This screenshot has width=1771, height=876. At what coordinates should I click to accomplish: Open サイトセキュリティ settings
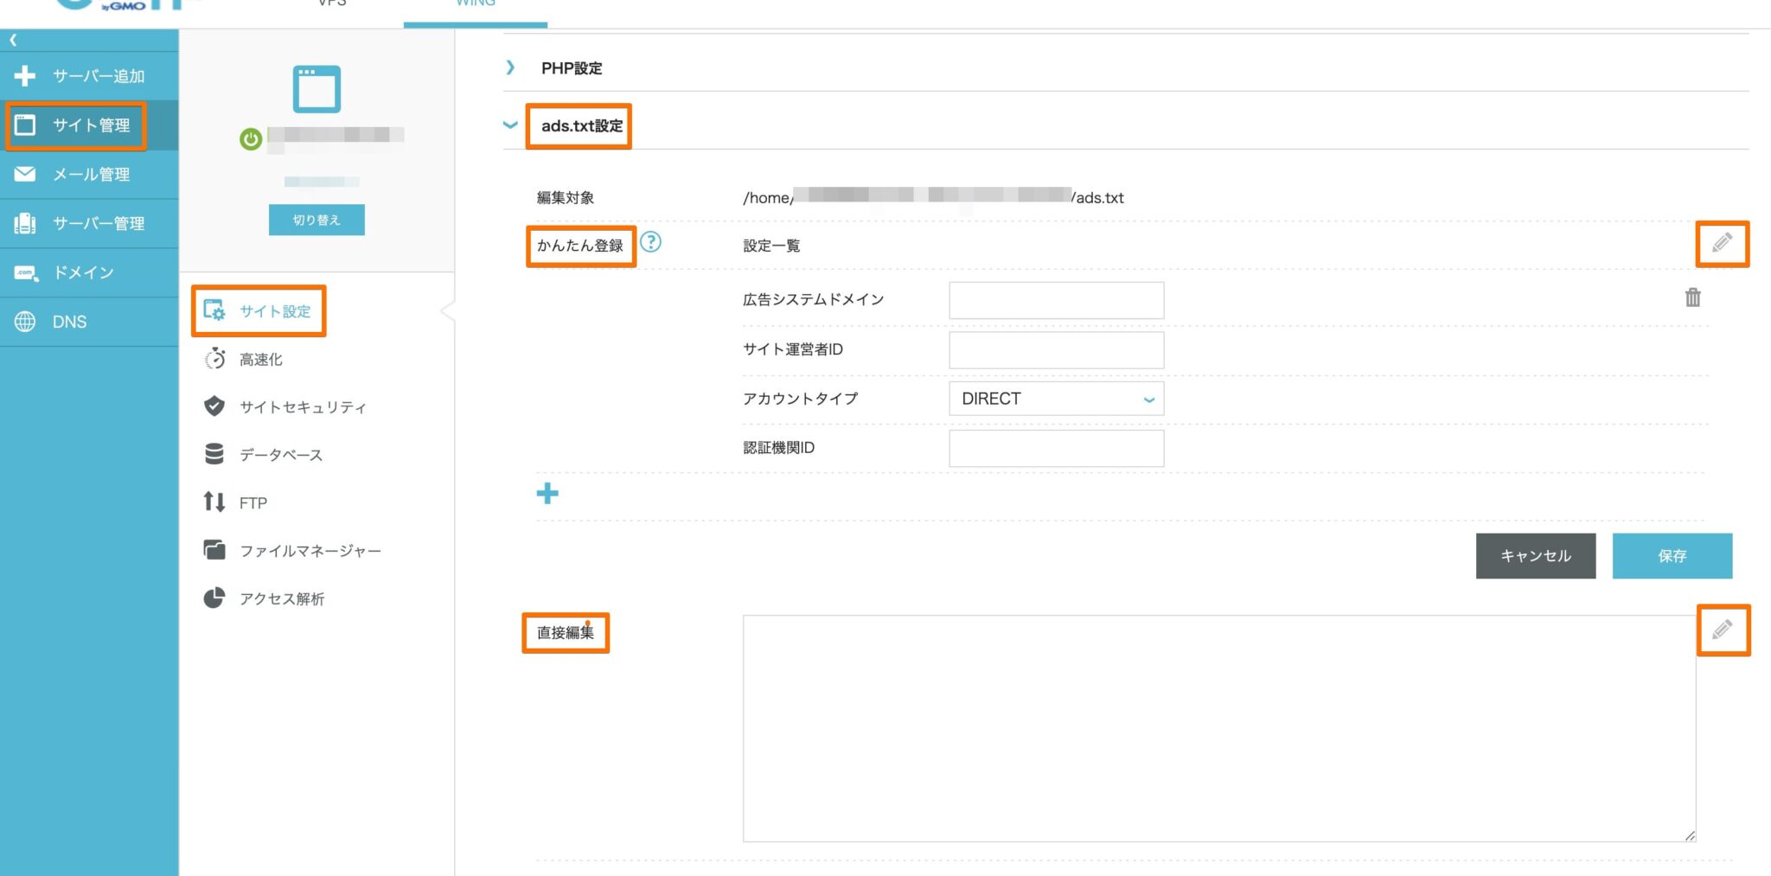[x=304, y=406]
